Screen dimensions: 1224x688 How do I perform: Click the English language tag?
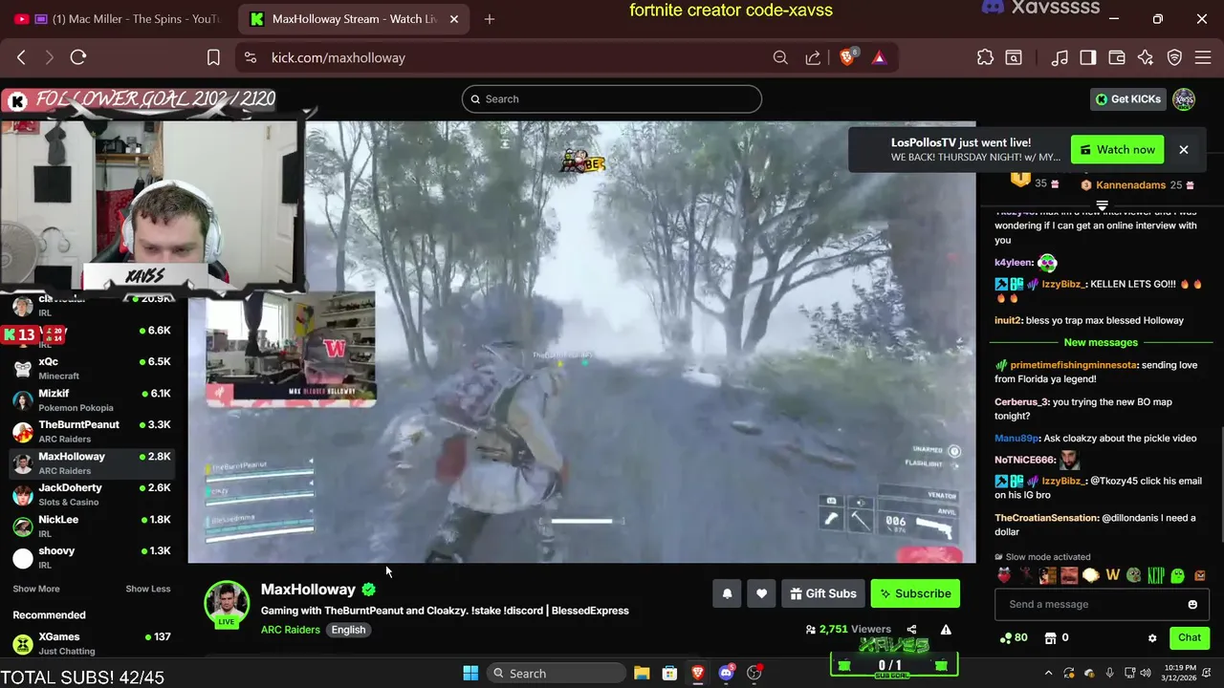coord(348,630)
